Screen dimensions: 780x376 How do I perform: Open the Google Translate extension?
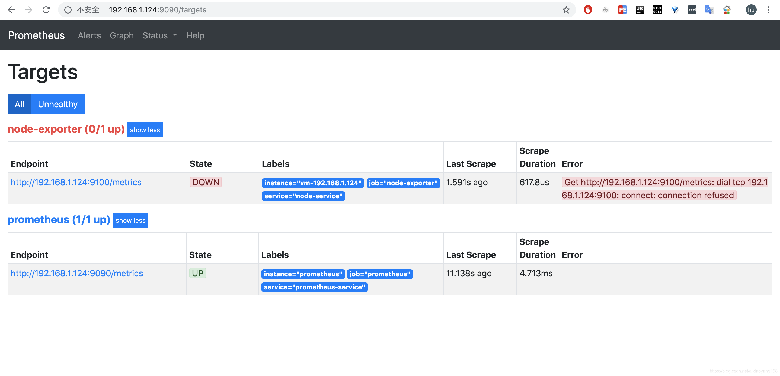click(x=709, y=10)
